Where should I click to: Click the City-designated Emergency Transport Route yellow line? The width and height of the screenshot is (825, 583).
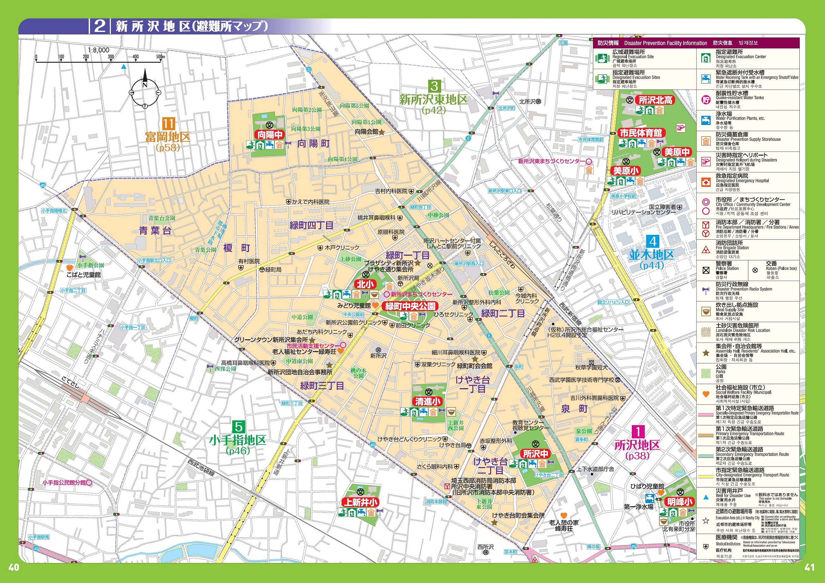[x=705, y=477]
